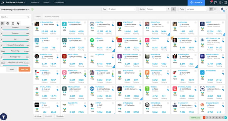Viewport: 228px width, 121px height.
Task: Open the @ManCity profile link
Action: [99, 22]
